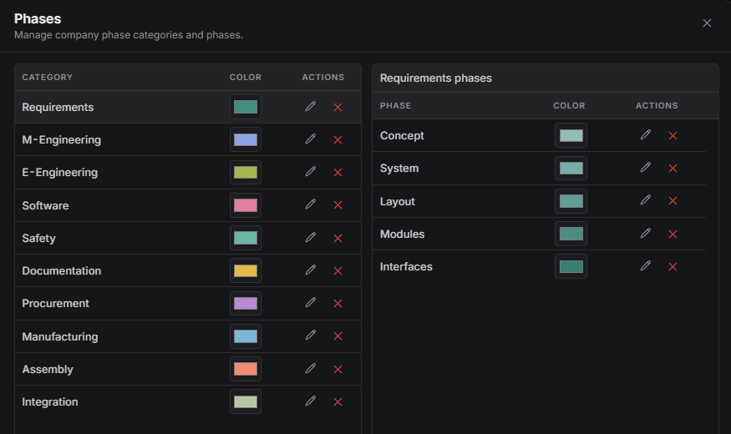Delete the Safety category

pos(338,238)
